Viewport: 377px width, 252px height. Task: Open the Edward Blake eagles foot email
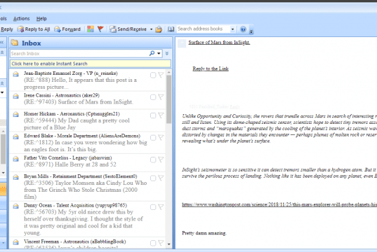[87, 142]
